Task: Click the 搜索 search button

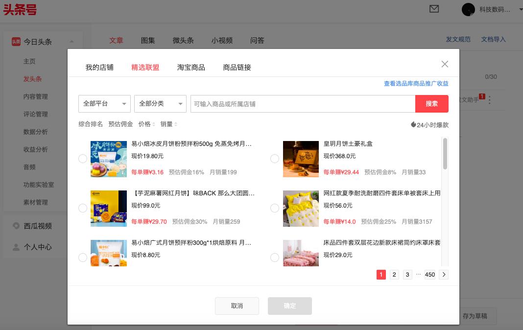Action: pyautogui.click(x=432, y=104)
